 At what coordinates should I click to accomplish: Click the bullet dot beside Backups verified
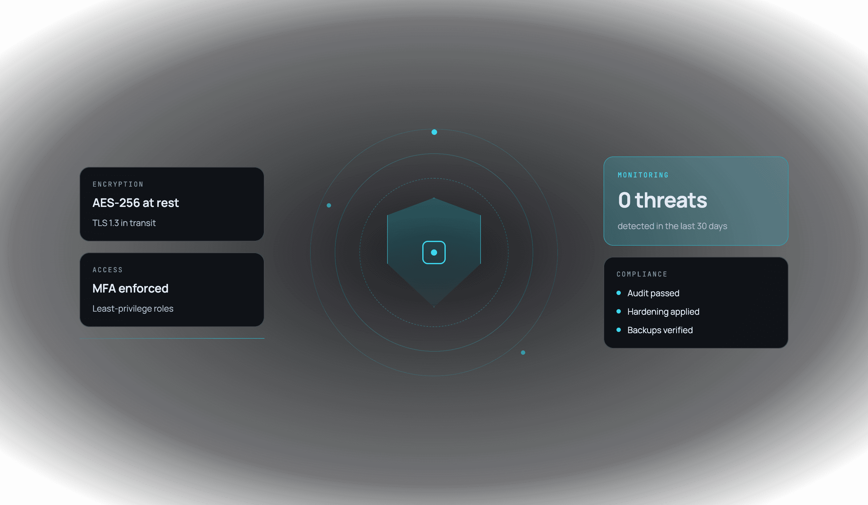click(619, 330)
